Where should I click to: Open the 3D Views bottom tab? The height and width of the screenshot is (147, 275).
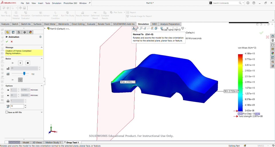(37, 142)
